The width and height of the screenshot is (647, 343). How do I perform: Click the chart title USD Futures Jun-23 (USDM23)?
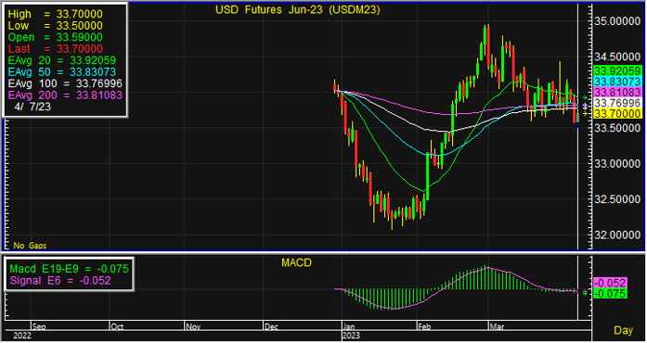(297, 10)
